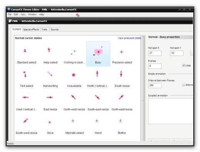
Task: Select the Handwriting cursor icon
Action: (x=50, y=74)
